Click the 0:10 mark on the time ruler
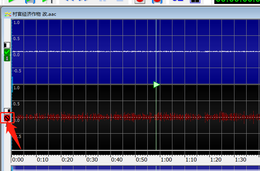The height and width of the screenshot is (171, 260). point(42,160)
